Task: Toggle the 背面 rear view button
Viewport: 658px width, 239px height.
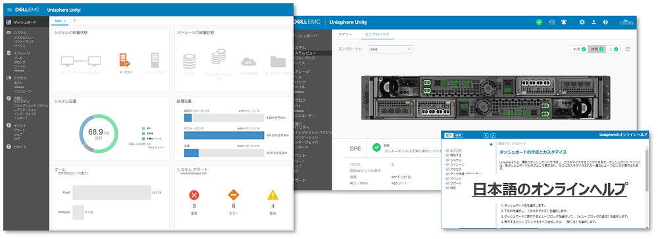Action: (x=596, y=49)
